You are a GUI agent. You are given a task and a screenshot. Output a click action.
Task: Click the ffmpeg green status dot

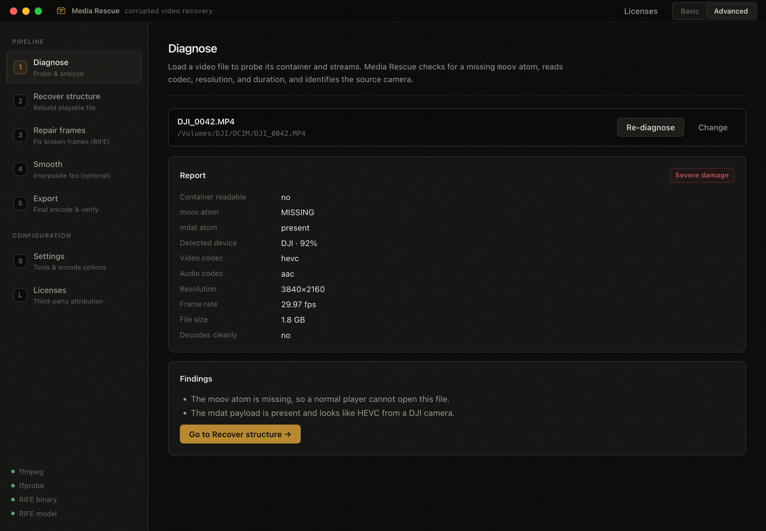coord(13,472)
